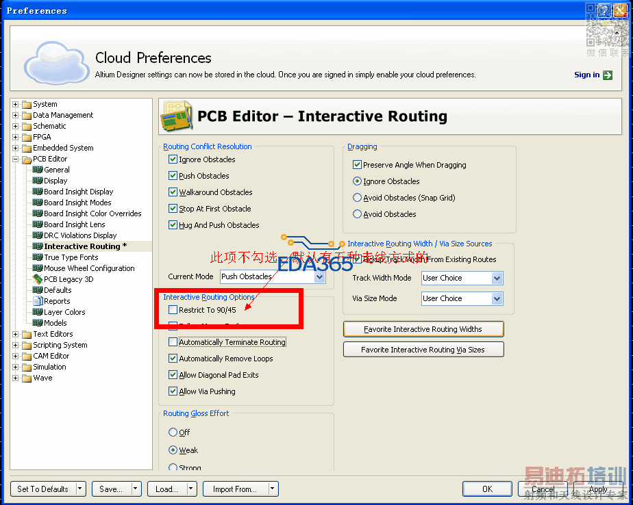Click the PCB Legacy 3D icon
The width and height of the screenshot is (633, 505).
coord(38,279)
